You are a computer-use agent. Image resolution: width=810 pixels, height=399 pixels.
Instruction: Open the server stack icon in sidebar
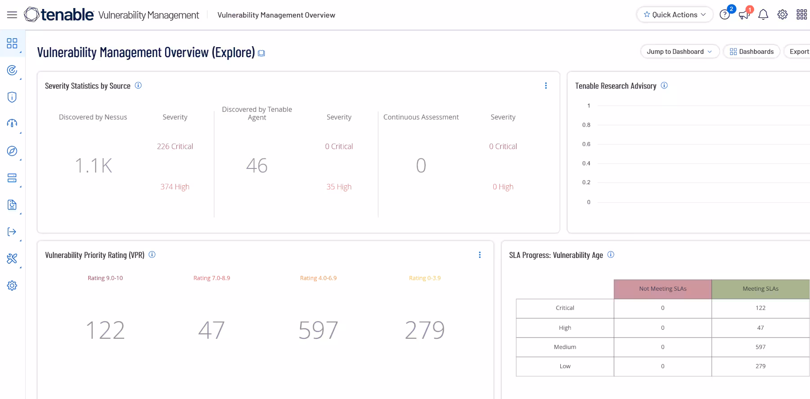click(x=12, y=178)
